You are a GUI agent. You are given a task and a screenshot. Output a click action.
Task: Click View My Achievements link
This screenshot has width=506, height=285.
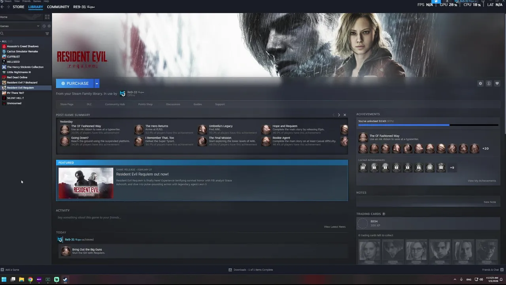pyautogui.click(x=481, y=181)
